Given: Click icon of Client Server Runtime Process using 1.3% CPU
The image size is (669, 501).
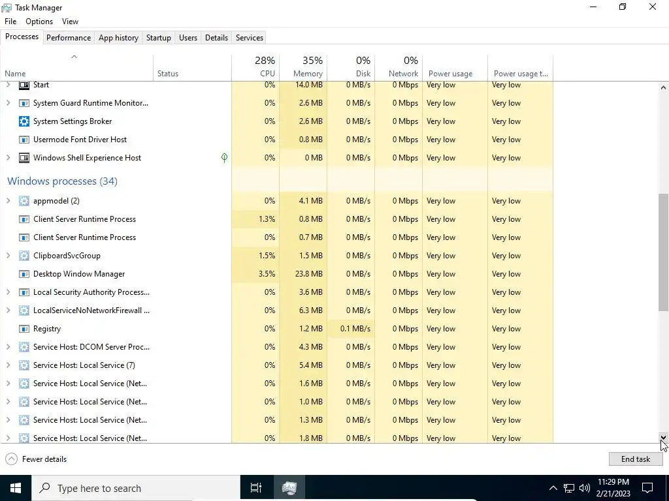Looking at the screenshot, I should point(24,219).
